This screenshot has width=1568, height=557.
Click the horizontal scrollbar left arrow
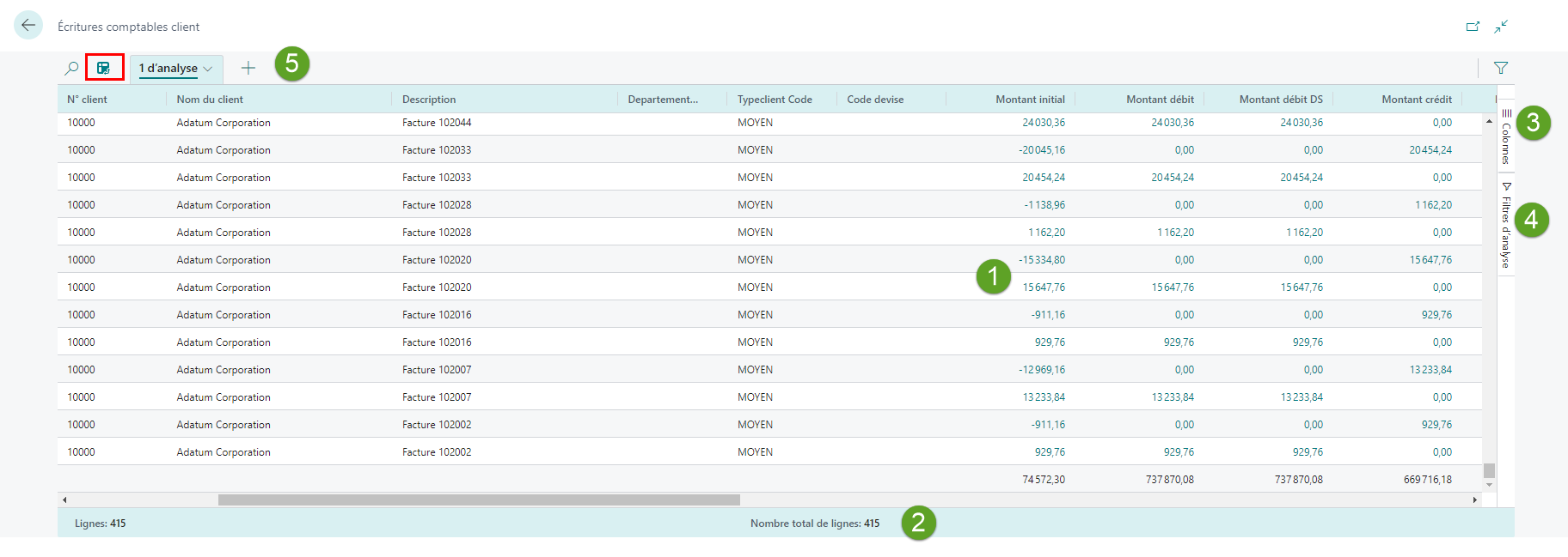coord(64,499)
